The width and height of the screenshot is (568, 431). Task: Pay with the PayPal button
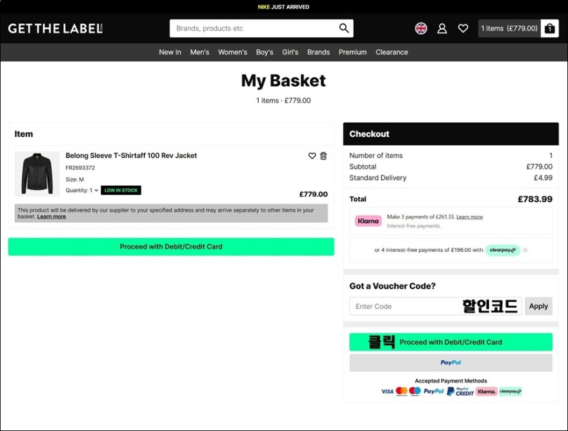[x=451, y=363]
